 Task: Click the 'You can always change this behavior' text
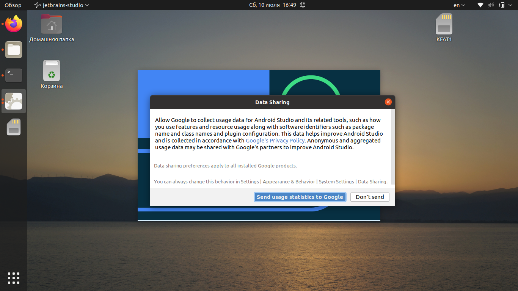tap(271, 182)
